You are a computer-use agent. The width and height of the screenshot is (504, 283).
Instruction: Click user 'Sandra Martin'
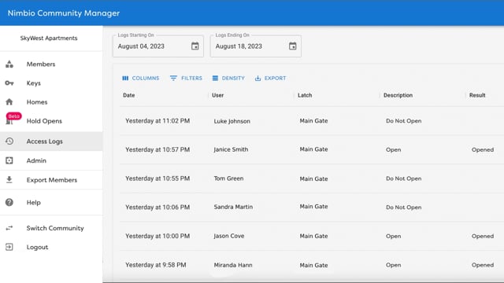pos(233,207)
